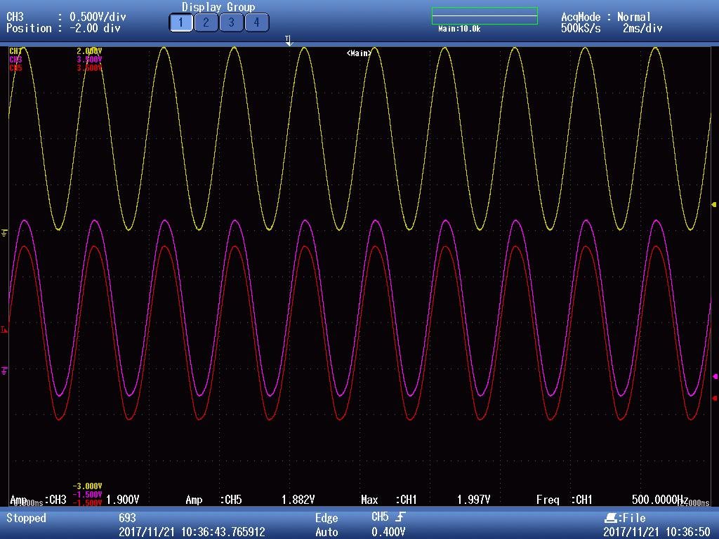Click the Amp :CH3 1.900V measurement

74,500
